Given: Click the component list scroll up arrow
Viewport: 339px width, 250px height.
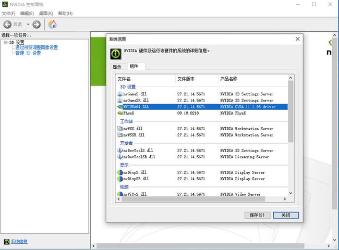Looking at the screenshot, I should (290, 78).
